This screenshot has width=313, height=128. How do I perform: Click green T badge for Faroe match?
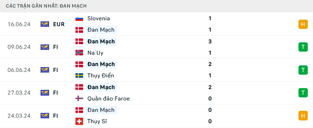pyautogui.click(x=303, y=93)
